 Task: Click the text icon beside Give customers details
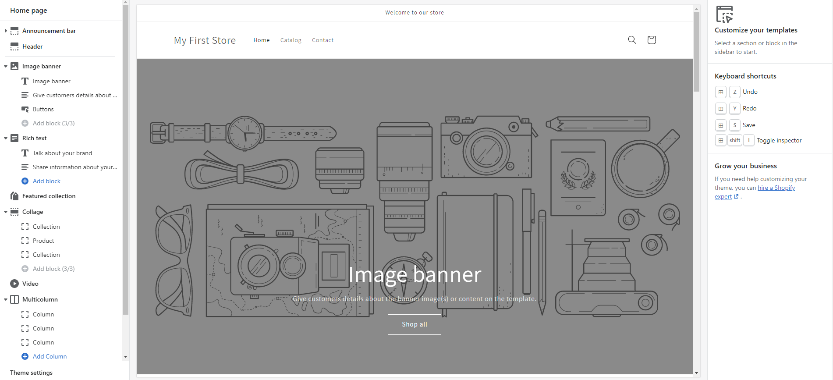25,95
